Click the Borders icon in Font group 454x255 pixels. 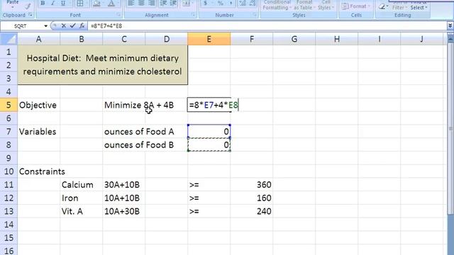pyautogui.click(x=80, y=3)
